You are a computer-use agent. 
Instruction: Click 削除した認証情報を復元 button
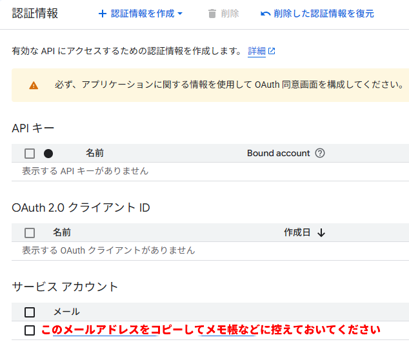coord(317,14)
